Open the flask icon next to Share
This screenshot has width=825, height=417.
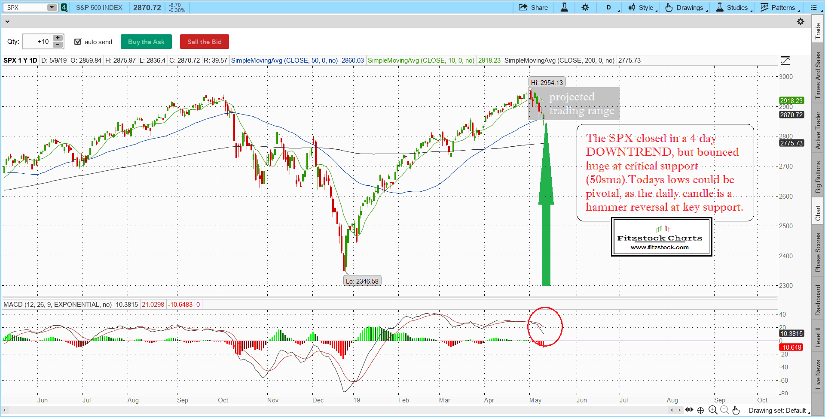tap(564, 7)
